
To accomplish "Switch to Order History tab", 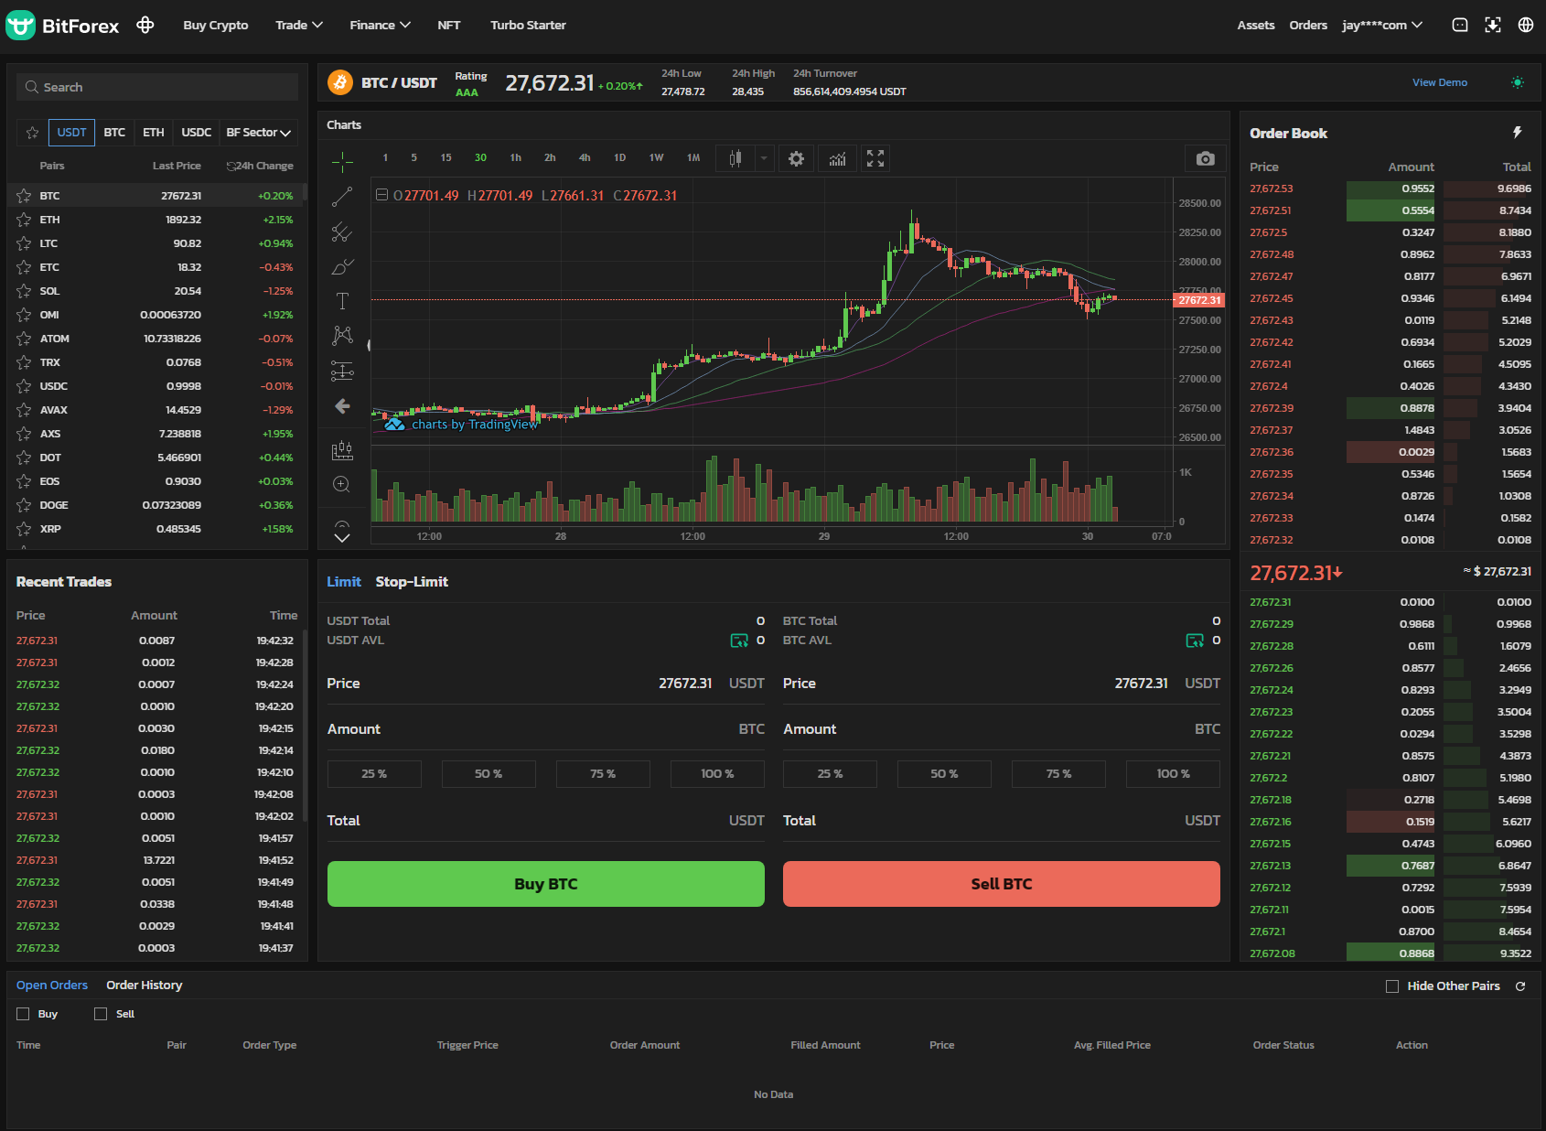I will pos(145,986).
